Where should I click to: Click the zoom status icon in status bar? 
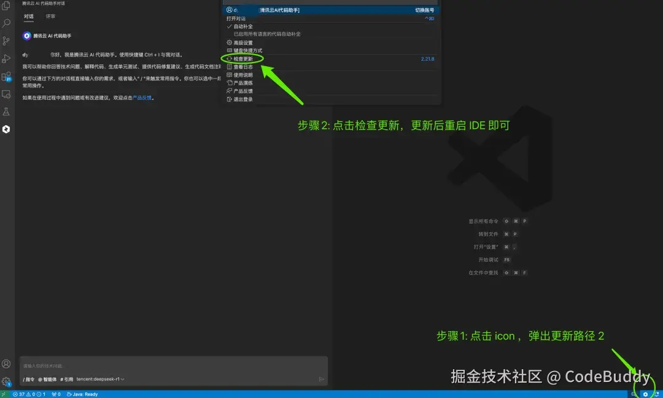[x=634, y=394]
